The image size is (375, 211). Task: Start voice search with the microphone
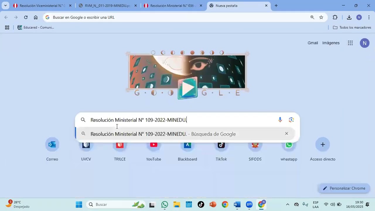coord(280,120)
